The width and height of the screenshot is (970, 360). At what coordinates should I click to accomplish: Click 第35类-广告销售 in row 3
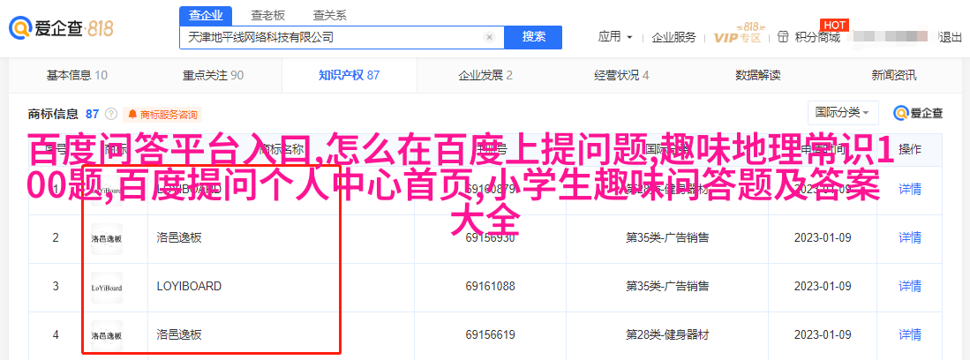tap(667, 287)
